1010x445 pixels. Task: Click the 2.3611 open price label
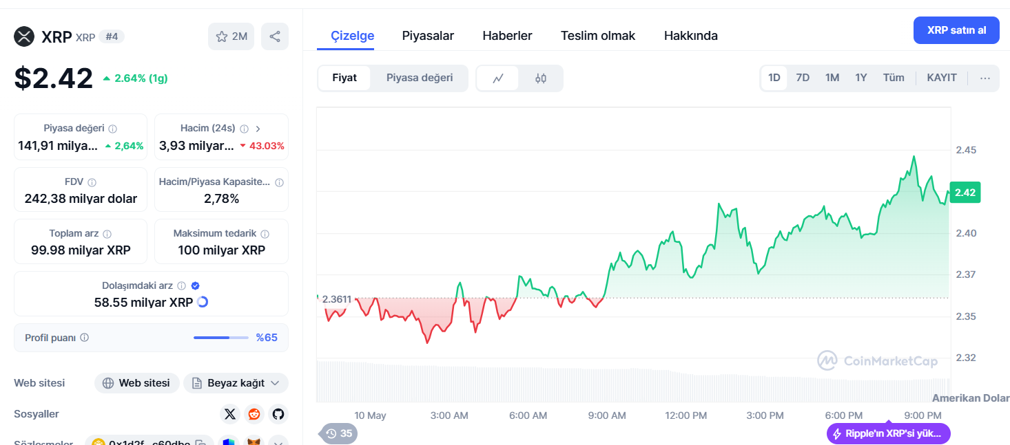tap(336, 299)
